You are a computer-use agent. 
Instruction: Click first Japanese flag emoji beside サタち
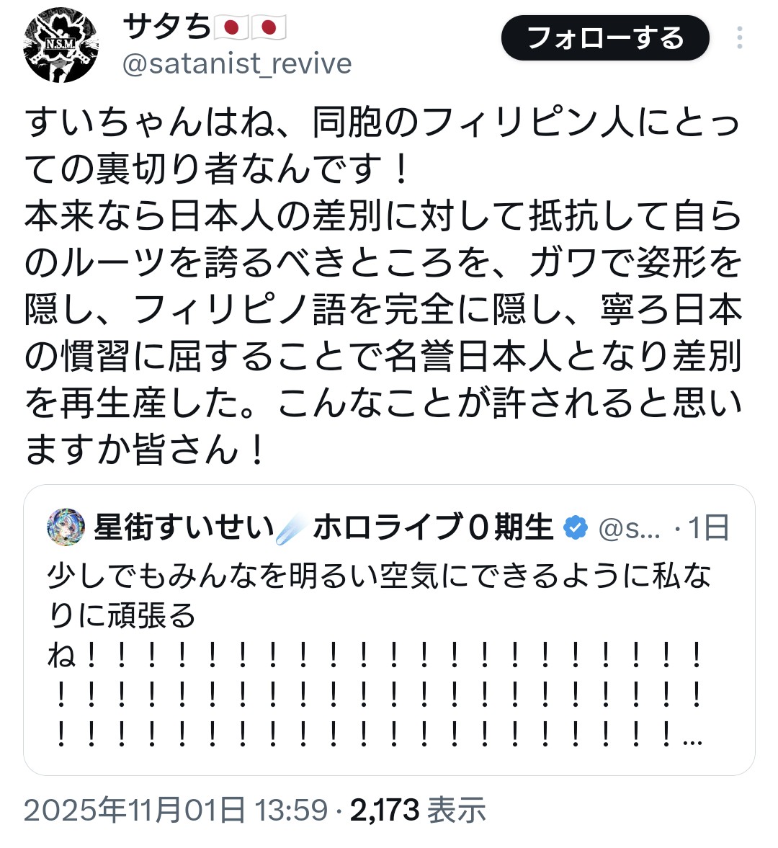pyautogui.click(x=231, y=28)
